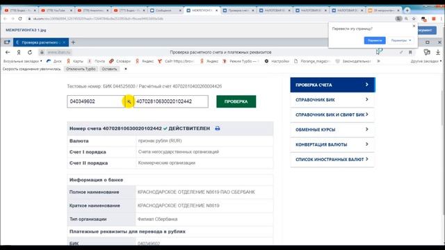The height and width of the screenshot is (250, 445).
Task: Add a new Yandex browser tab
Action: point(73,42)
